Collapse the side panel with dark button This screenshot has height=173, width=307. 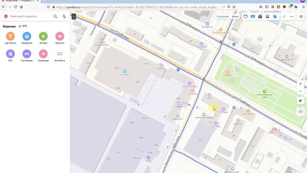pos(74,16)
